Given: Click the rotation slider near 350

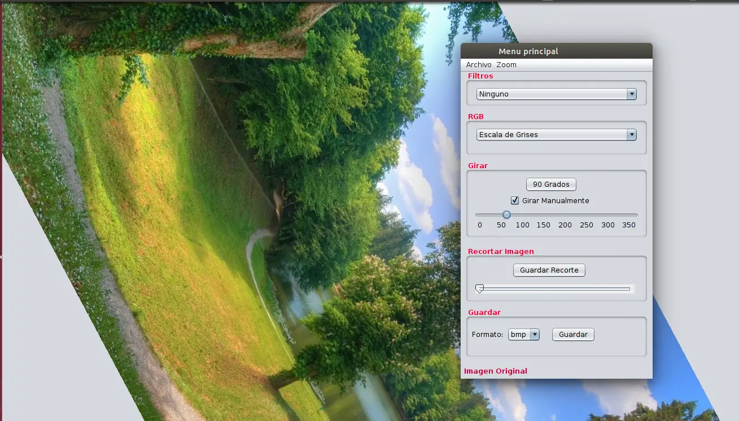Looking at the screenshot, I should tap(628, 215).
